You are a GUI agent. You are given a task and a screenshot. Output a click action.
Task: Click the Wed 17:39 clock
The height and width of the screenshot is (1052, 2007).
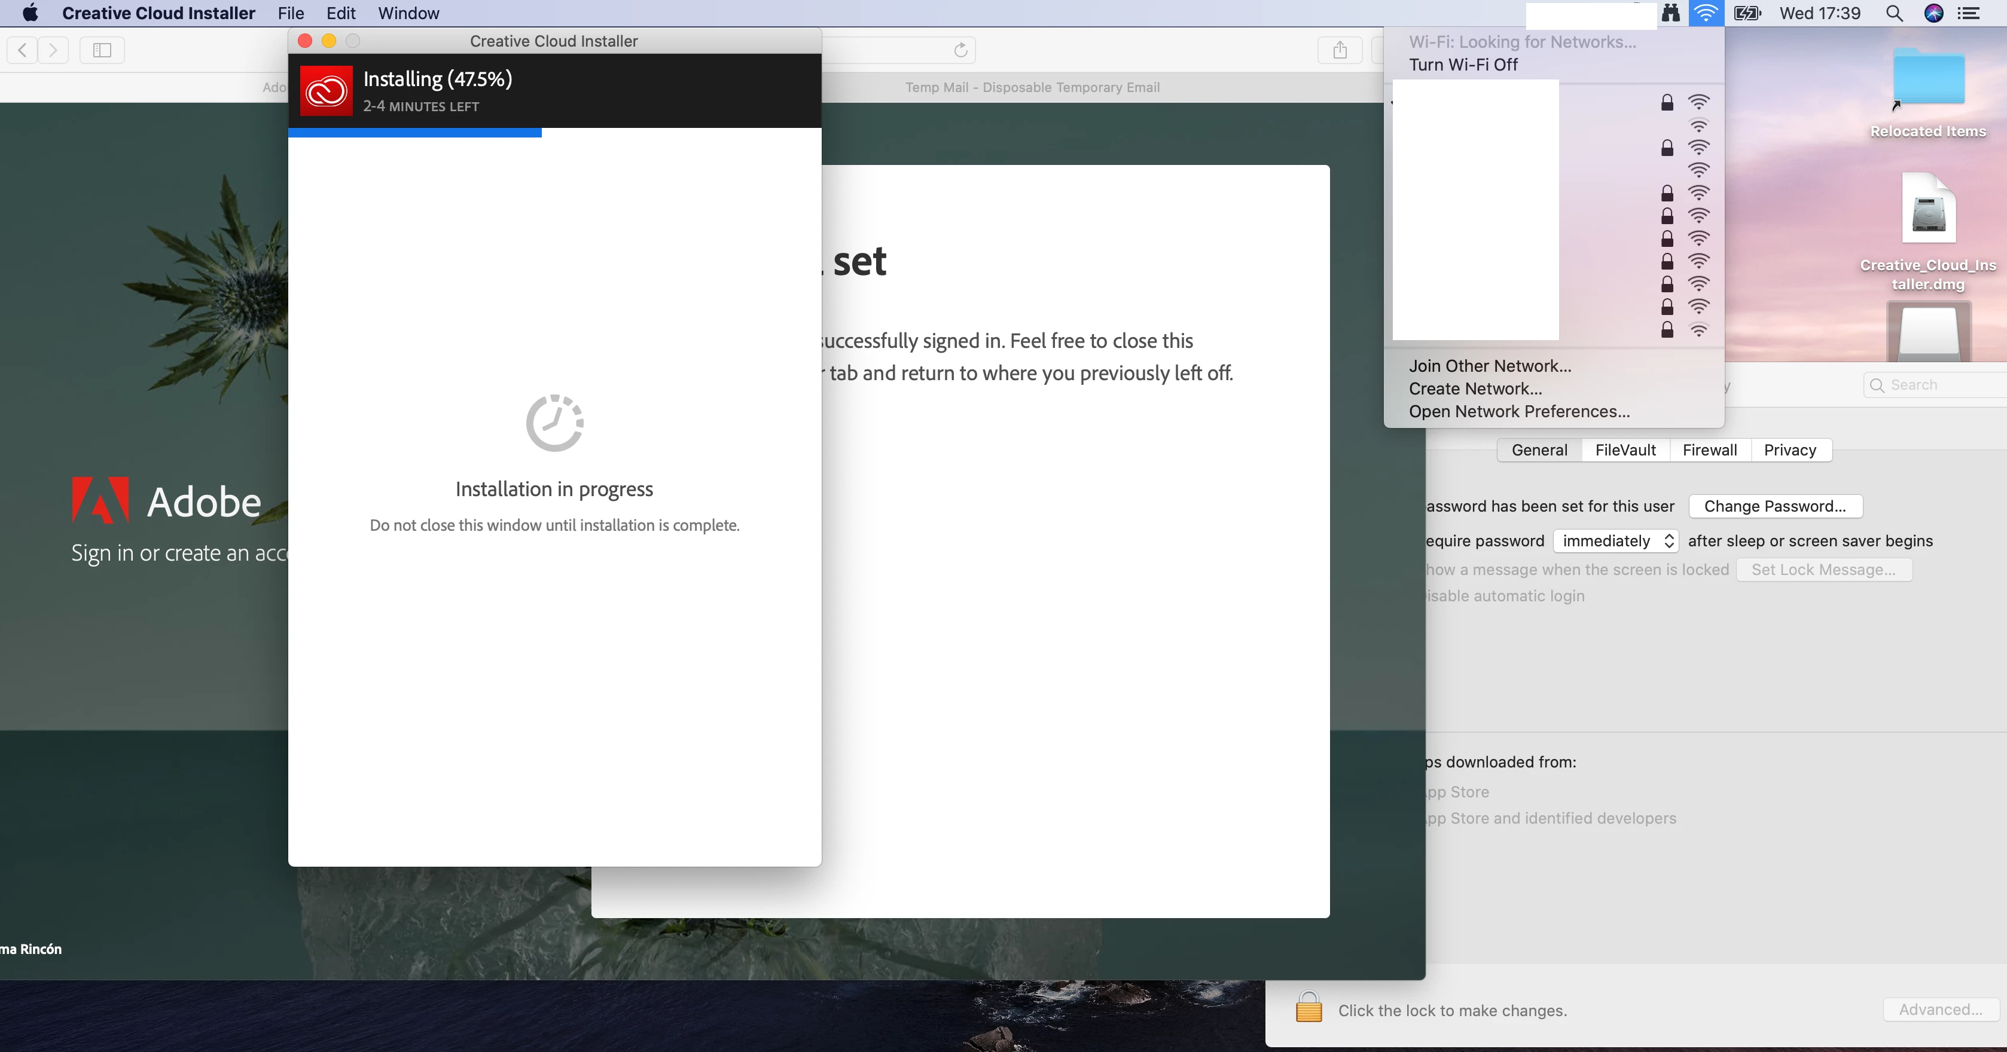[1820, 13]
